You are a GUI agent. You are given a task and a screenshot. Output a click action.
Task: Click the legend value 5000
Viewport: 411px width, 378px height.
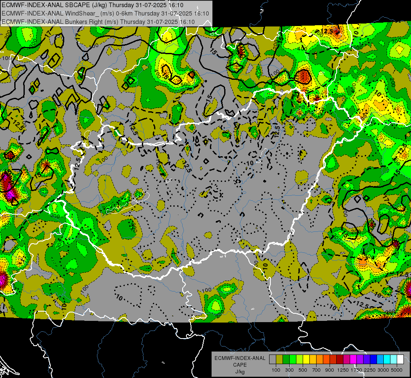[x=397, y=370]
